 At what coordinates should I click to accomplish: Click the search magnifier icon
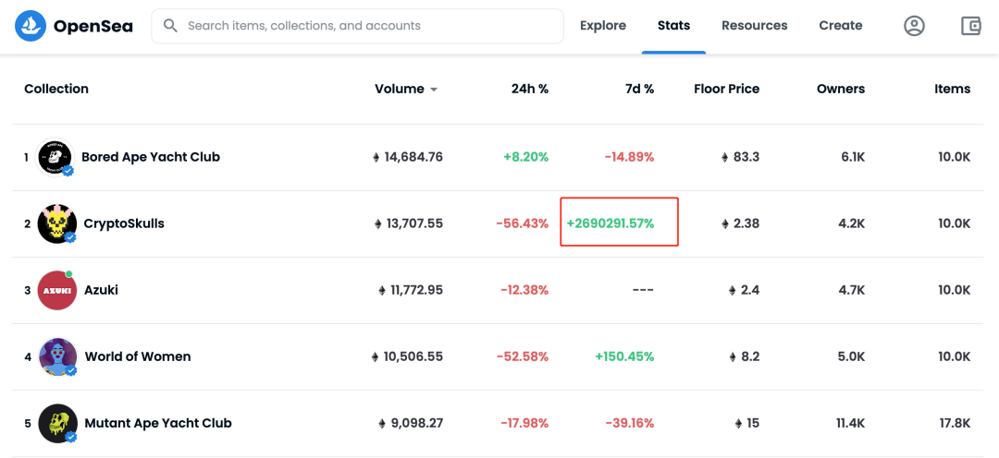click(x=170, y=26)
